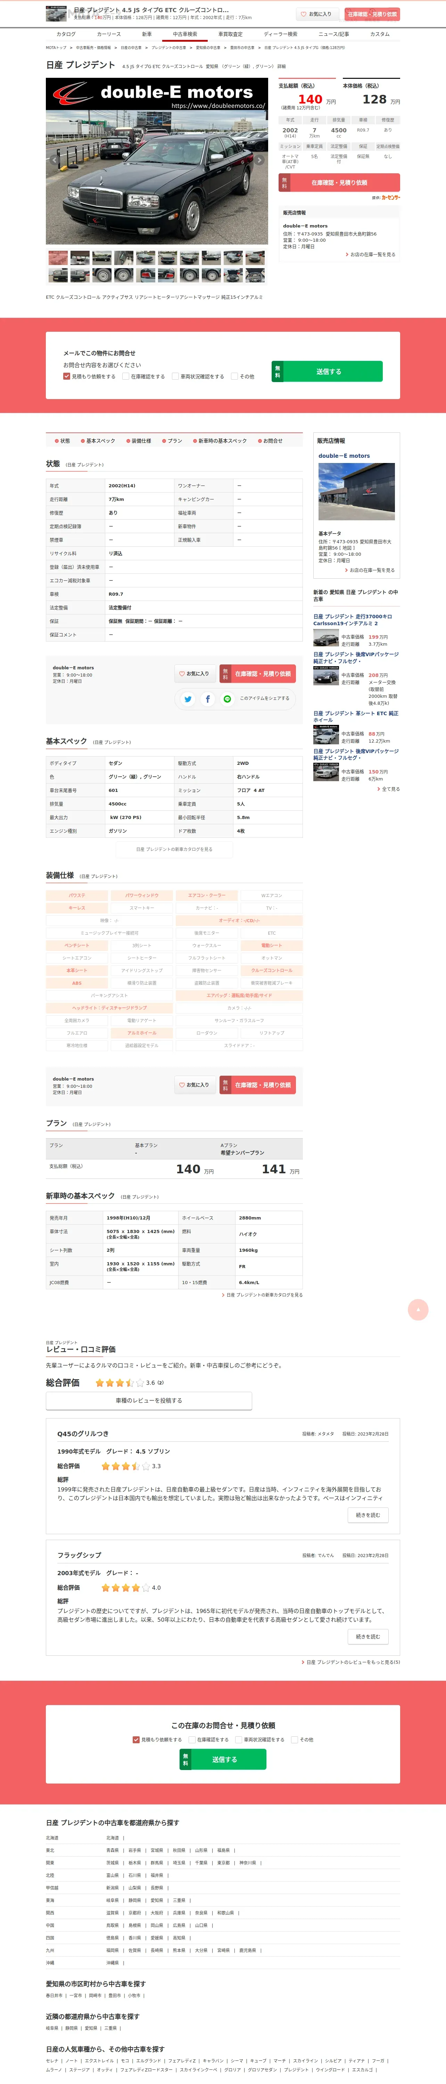Open 全て見る under the sidebar used car list
The height and width of the screenshot is (2084, 446).
(389, 789)
